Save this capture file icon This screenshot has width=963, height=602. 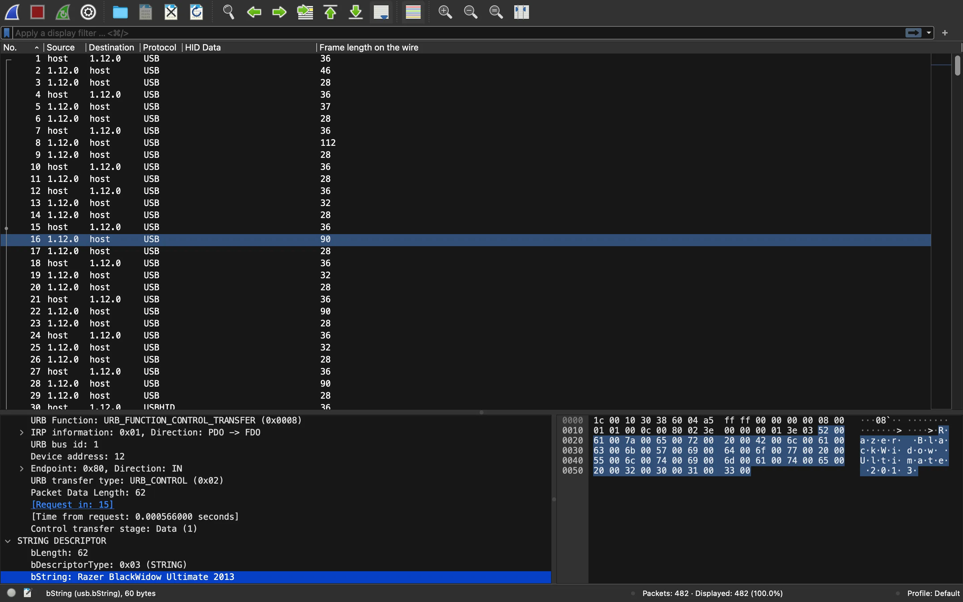[x=146, y=12]
